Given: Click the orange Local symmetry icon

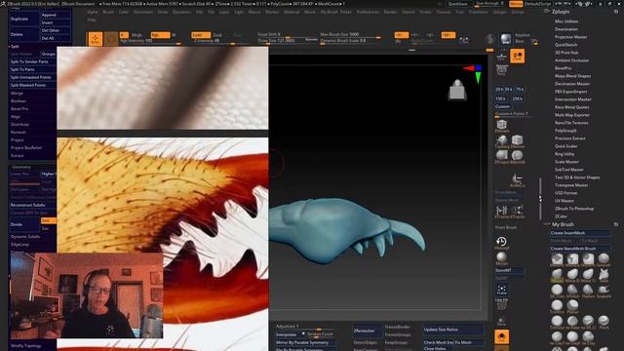Looking at the screenshot, I should pos(518,57).
